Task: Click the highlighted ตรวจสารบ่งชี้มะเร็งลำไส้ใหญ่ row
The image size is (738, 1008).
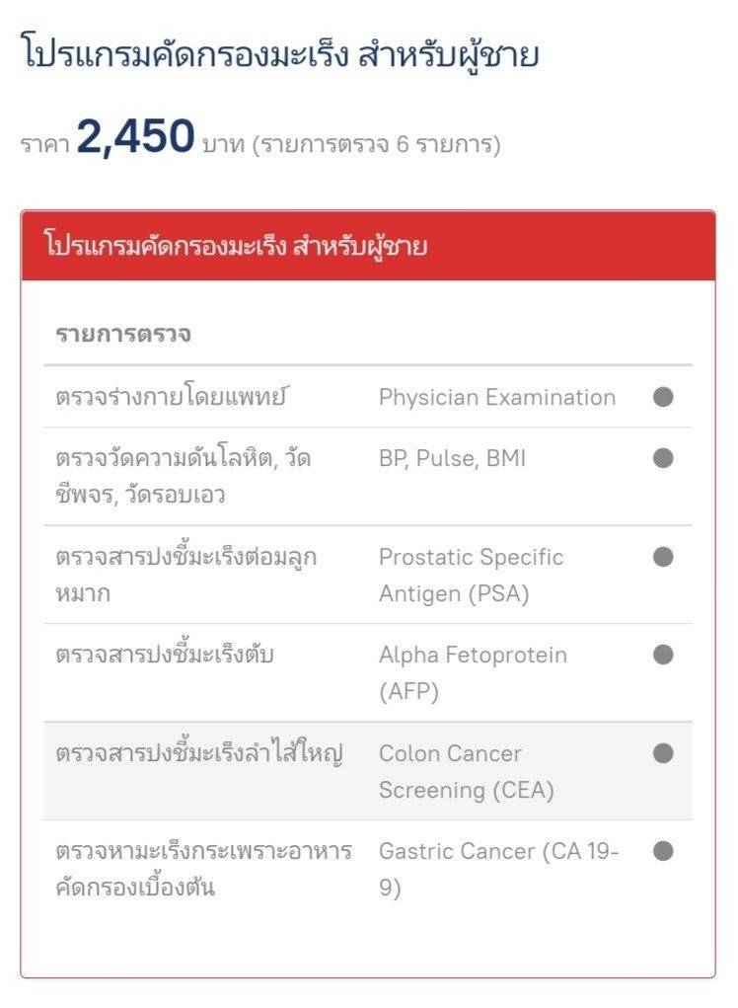Action: coord(368,771)
